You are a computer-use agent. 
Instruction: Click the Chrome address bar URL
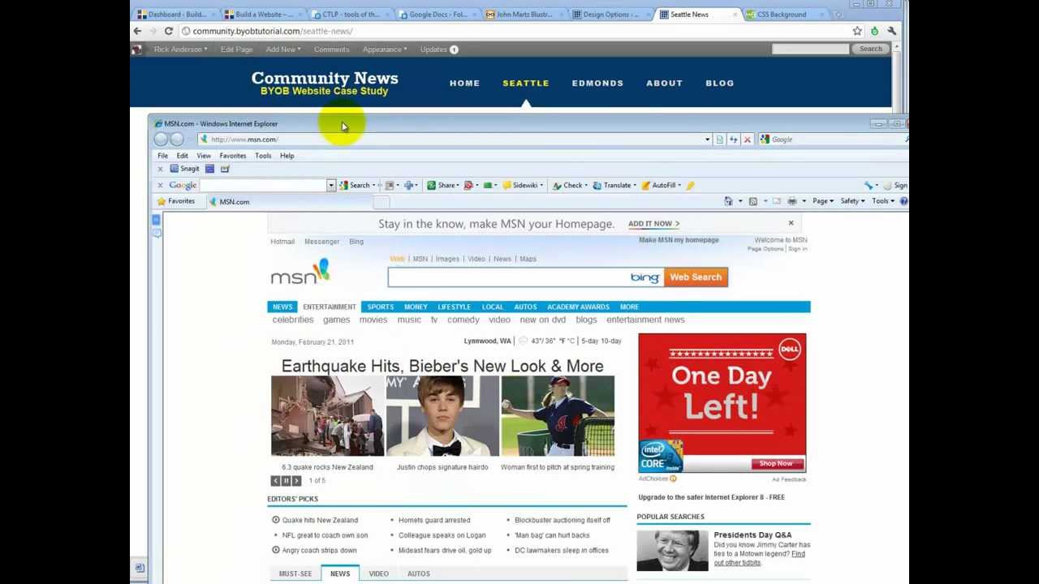click(272, 31)
